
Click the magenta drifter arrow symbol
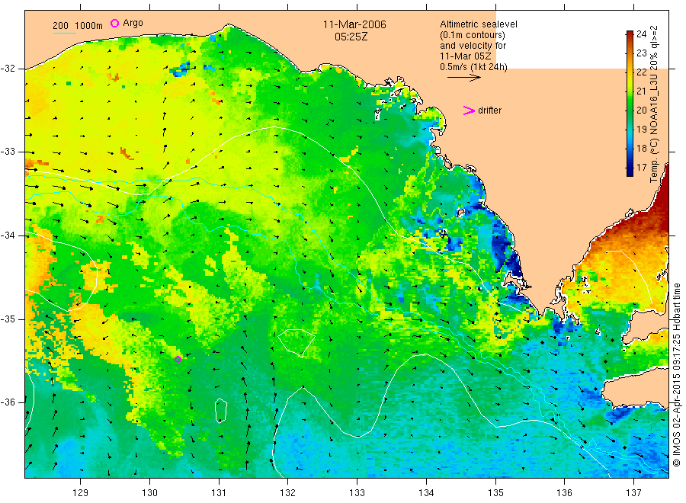click(469, 111)
